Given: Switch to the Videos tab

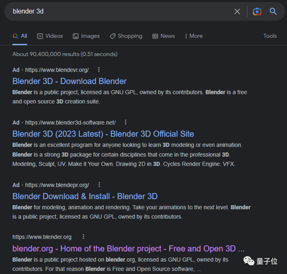Looking at the screenshot, I should (x=50, y=36).
